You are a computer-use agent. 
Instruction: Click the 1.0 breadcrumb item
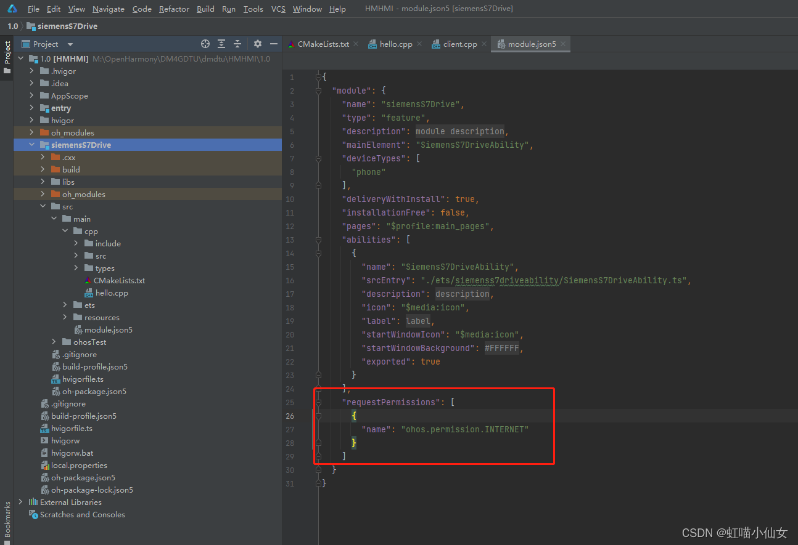12,26
